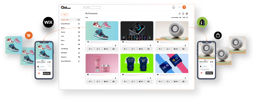This screenshot has width=253, height=100.
Task: Create a new item with the New button
Action: click(x=64, y=15)
